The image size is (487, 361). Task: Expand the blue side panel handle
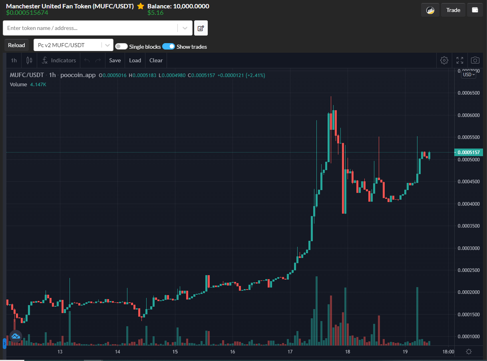coord(5,343)
